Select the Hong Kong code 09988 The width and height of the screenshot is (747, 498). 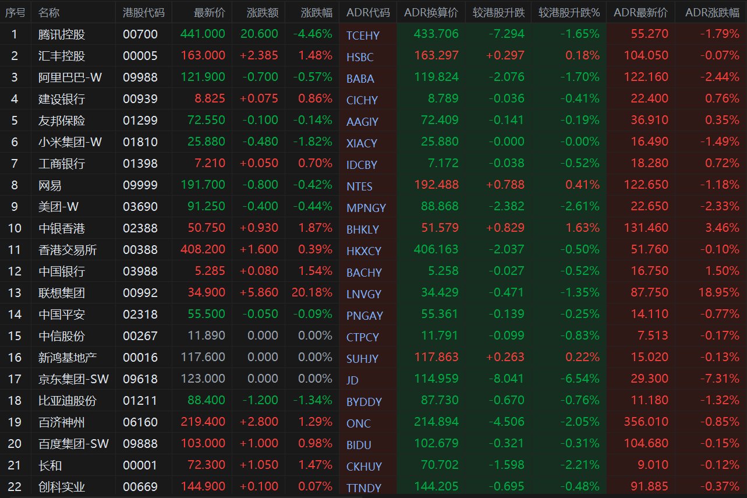pos(140,77)
